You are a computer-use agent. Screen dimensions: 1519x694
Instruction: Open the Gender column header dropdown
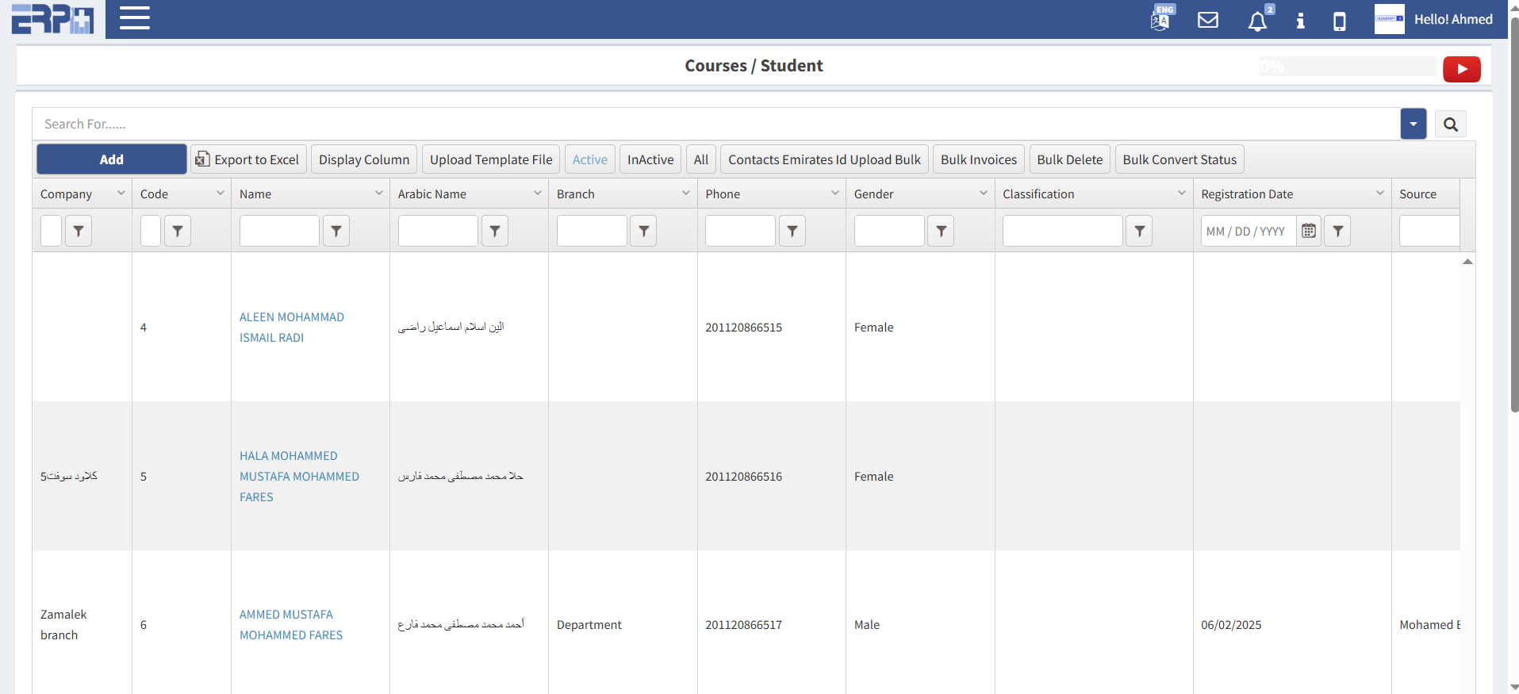983,194
